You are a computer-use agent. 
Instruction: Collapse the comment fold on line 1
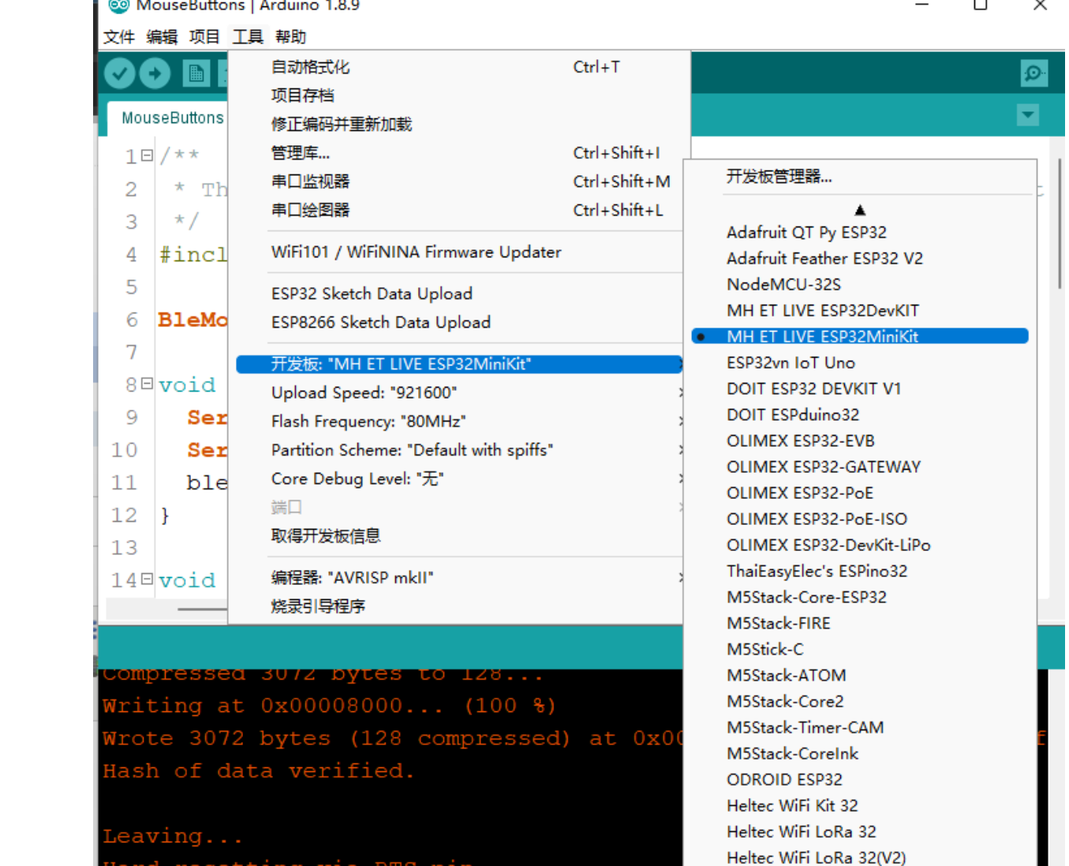pos(147,156)
